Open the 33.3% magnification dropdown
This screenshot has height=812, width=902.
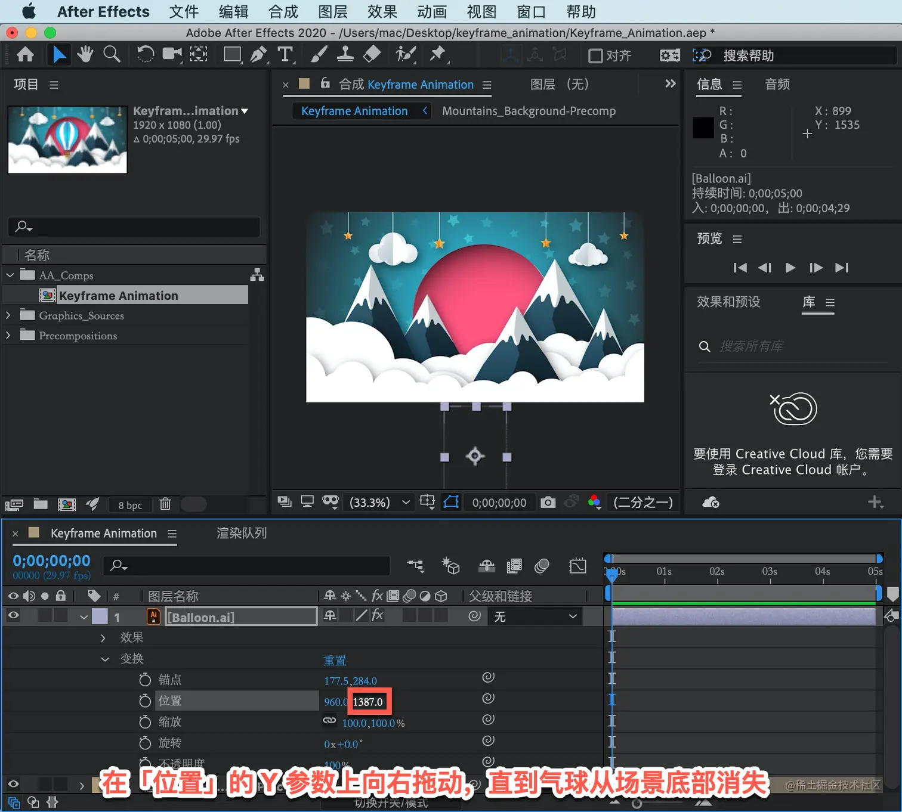click(x=380, y=503)
